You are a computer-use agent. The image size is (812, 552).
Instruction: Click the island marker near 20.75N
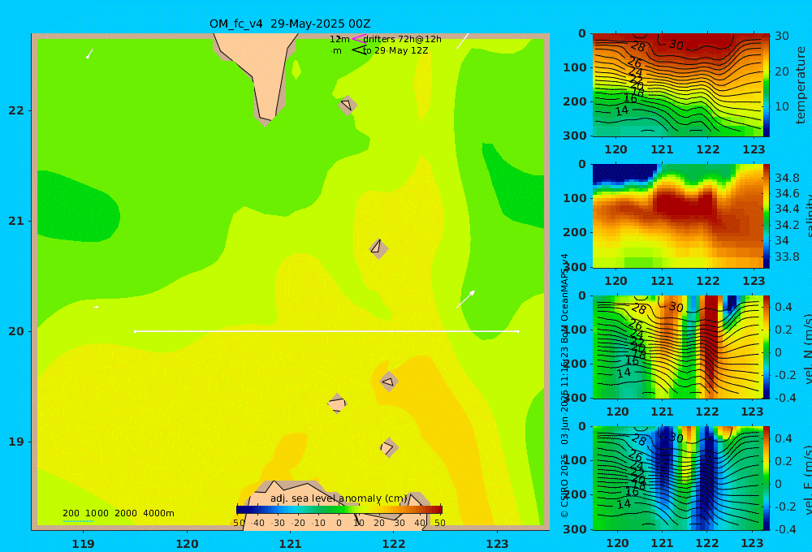pos(378,248)
